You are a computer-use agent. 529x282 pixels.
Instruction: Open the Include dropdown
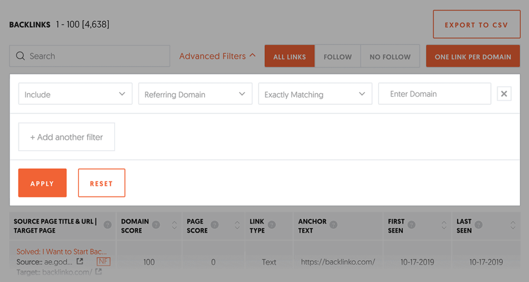pos(75,95)
